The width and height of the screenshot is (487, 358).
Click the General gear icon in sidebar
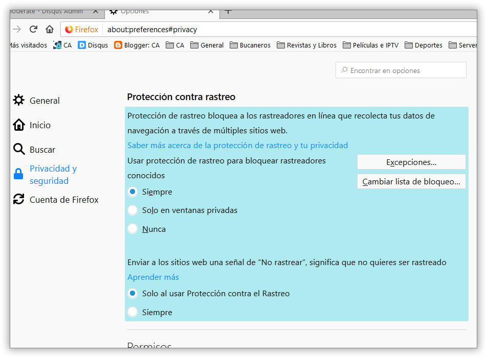tap(18, 100)
